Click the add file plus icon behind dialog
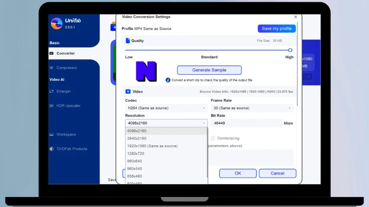 [114, 27]
